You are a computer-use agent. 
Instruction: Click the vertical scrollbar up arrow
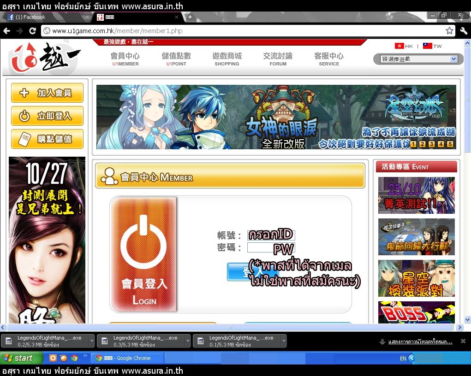click(467, 43)
